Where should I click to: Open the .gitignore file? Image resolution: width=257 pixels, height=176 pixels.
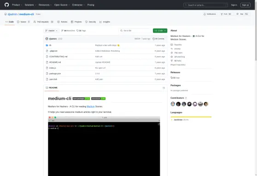[53, 51]
